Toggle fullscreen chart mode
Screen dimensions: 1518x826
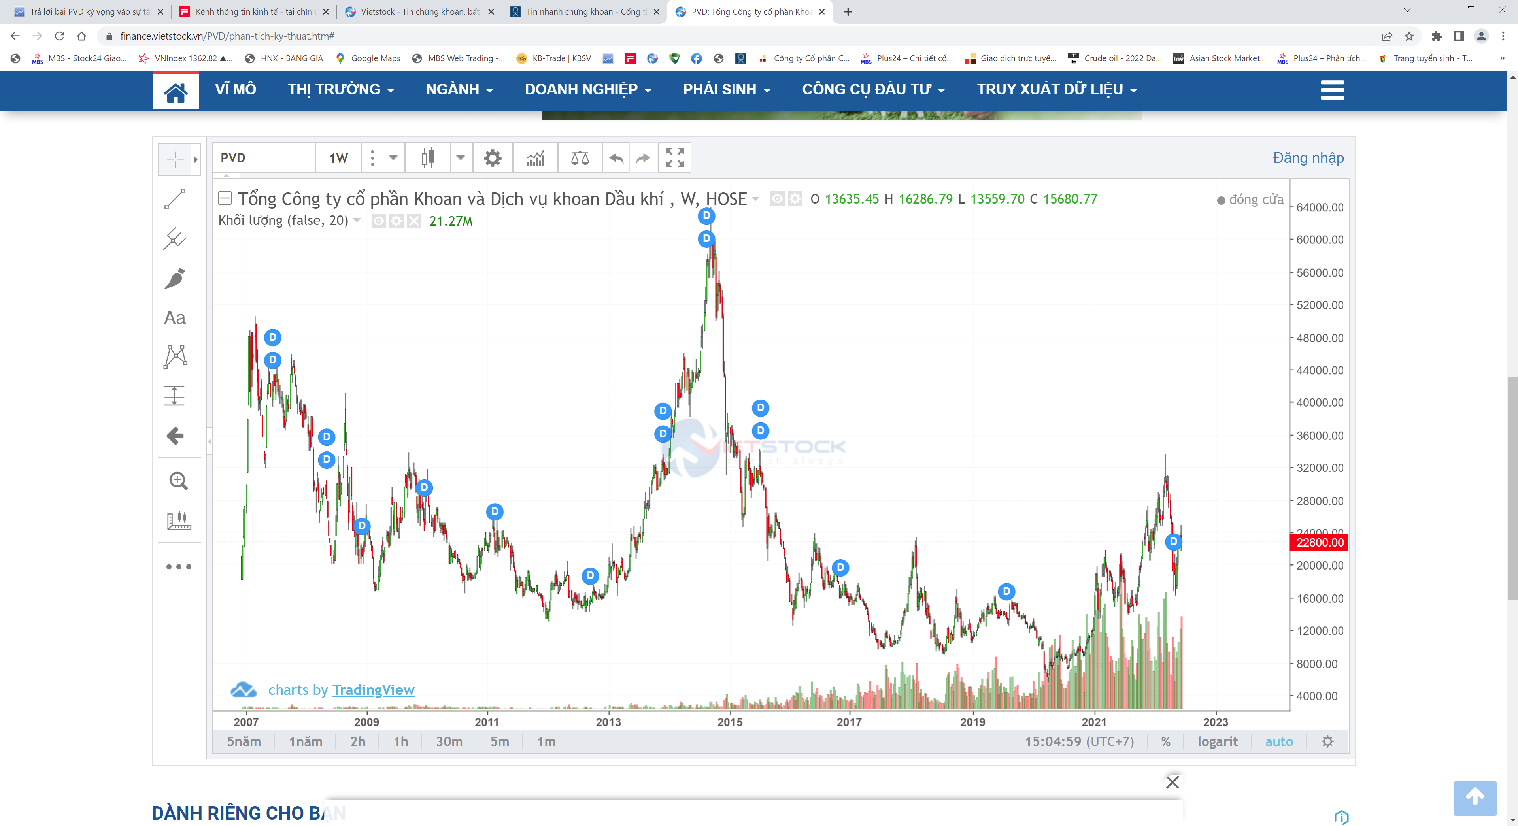[675, 158]
